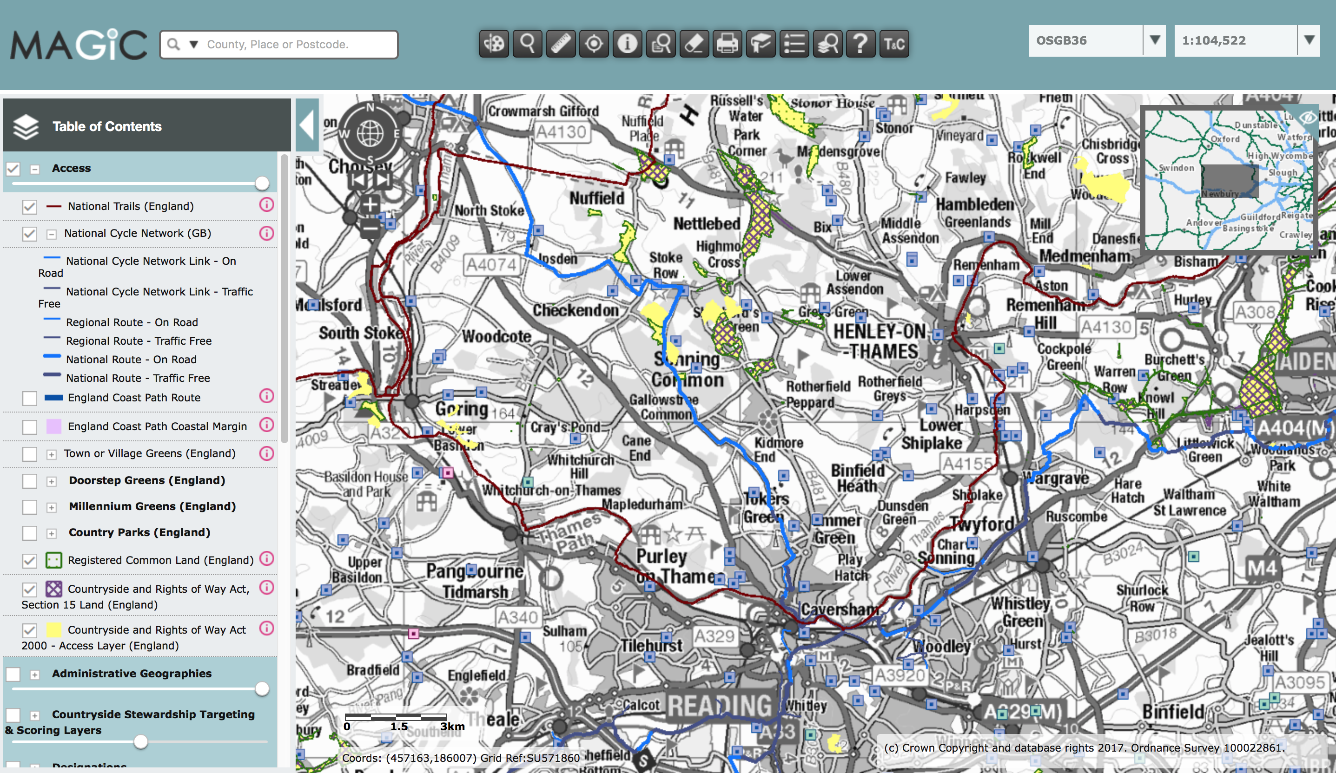Open the T&C terms button
This screenshot has width=1336, height=773.
pyautogui.click(x=894, y=44)
